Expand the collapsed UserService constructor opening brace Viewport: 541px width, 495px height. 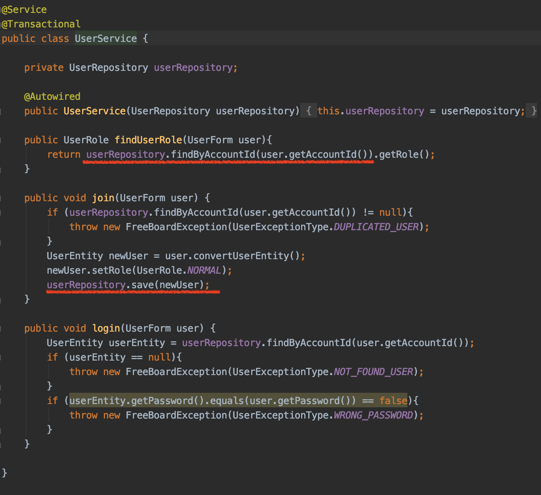pos(309,111)
